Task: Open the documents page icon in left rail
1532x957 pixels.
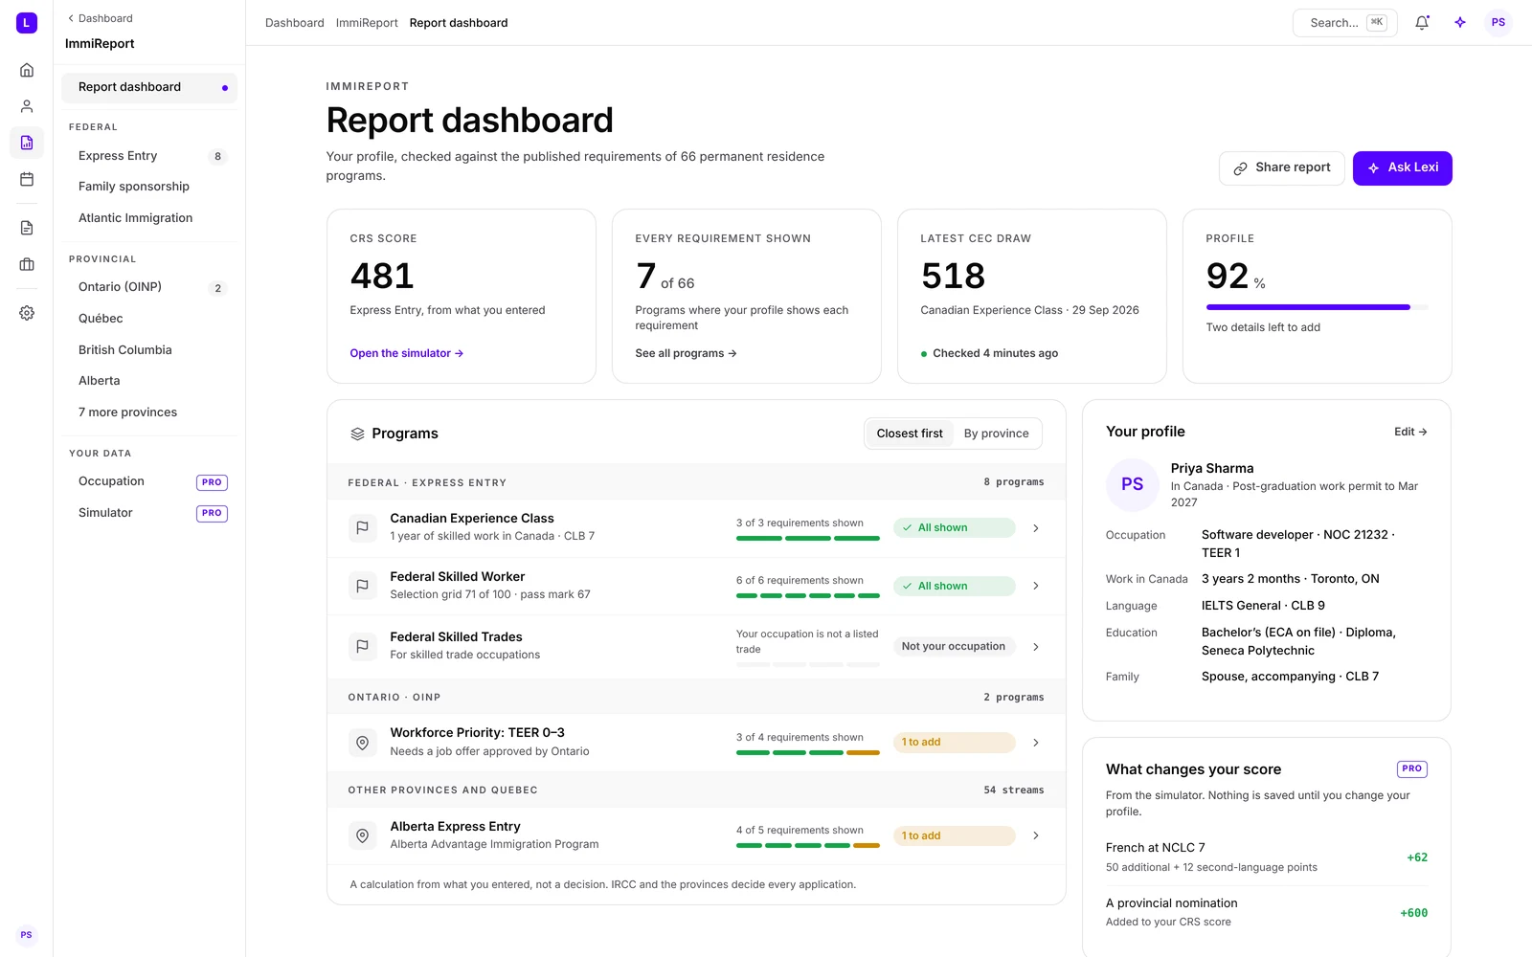Action: (27, 228)
